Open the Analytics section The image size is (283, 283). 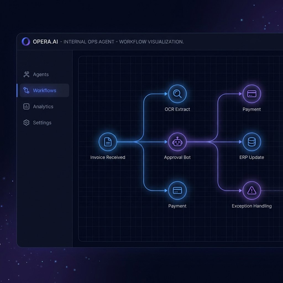point(43,106)
